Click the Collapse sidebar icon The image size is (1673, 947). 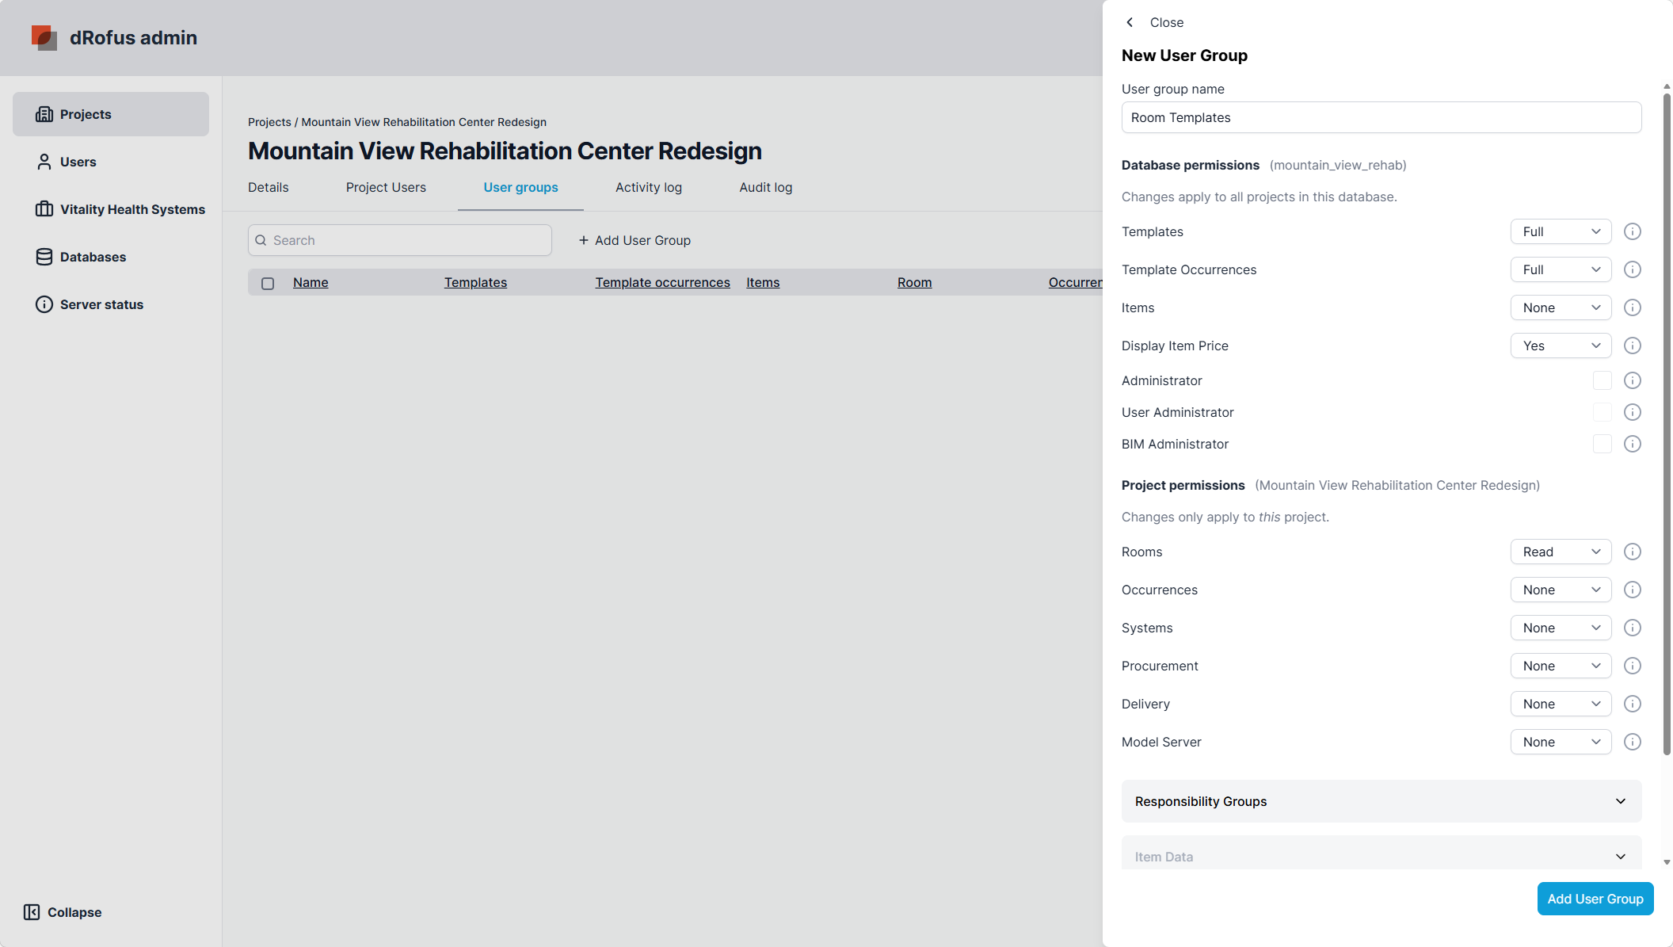point(32,912)
